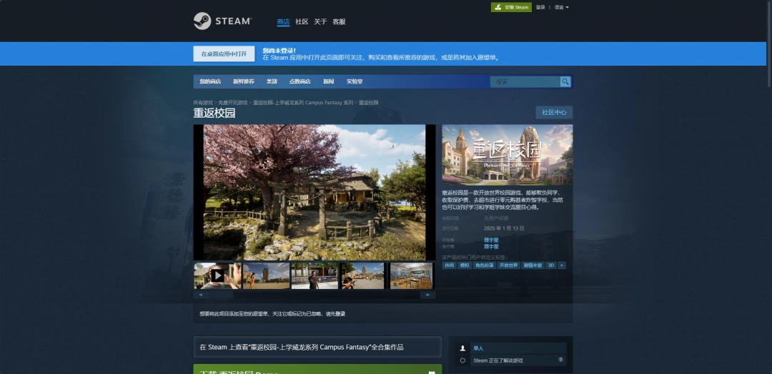Expand the 新鲜推荐 menu in store nav

[243, 82]
